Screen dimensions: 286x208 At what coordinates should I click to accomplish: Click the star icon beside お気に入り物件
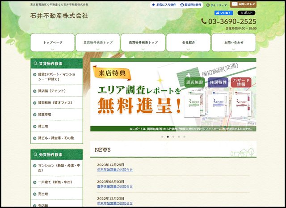[x=153, y=5]
